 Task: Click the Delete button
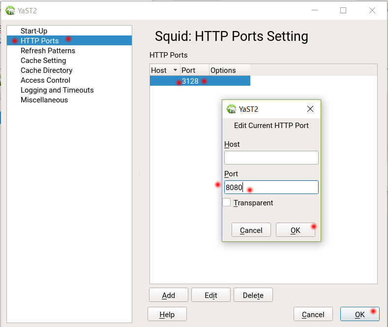(253, 295)
